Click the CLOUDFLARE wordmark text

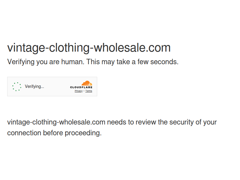tap(81, 87)
